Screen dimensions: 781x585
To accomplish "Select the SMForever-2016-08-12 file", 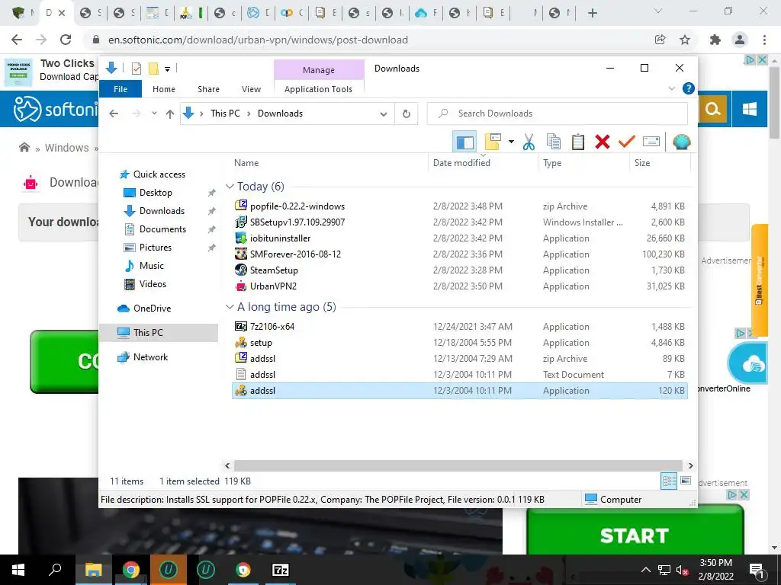I will tap(460, 254).
